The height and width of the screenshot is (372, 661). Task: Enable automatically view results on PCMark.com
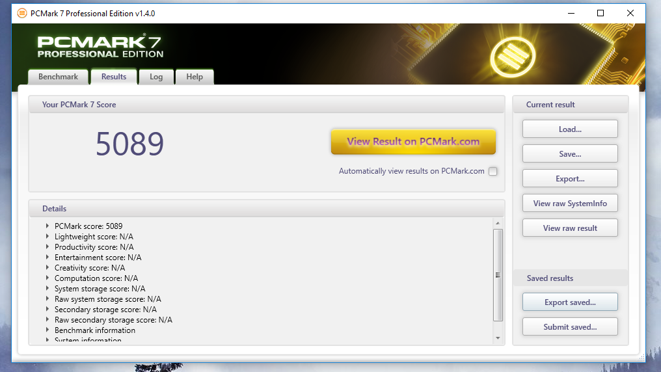tap(492, 172)
